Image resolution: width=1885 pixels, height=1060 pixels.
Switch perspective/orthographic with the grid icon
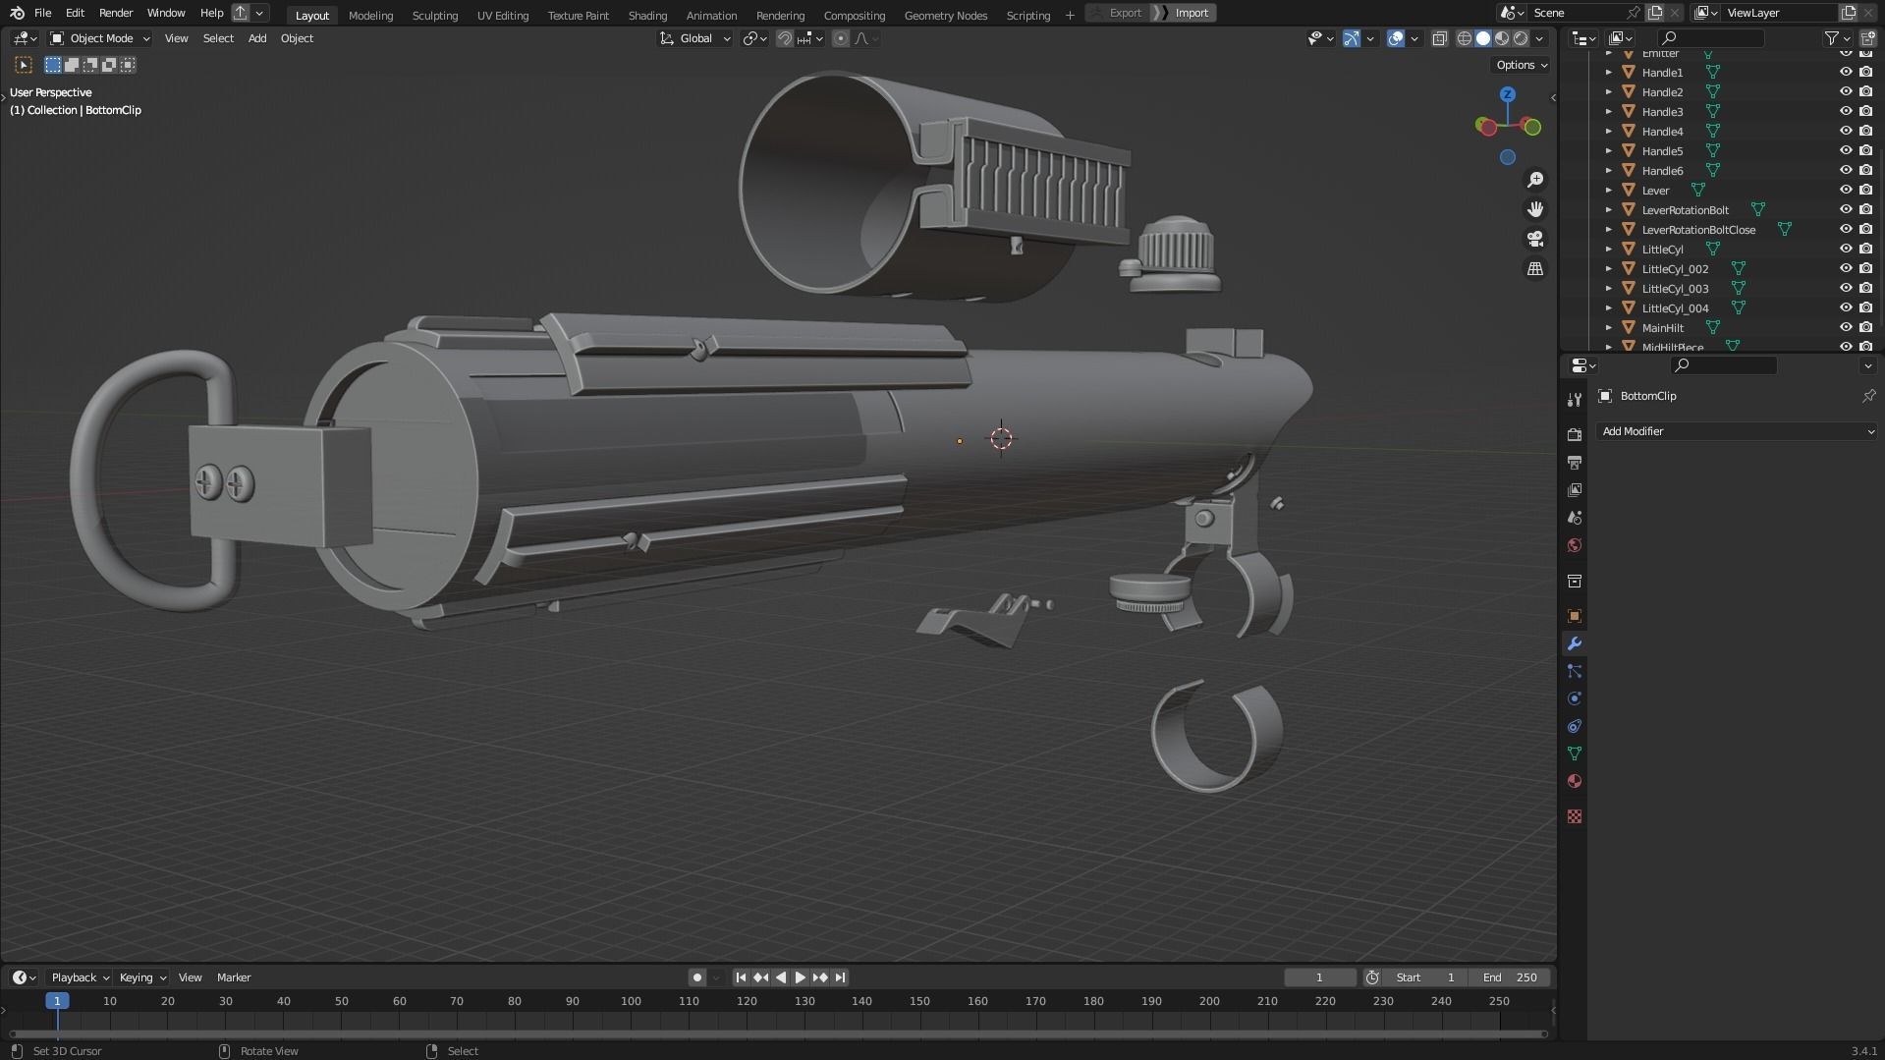point(1535,268)
